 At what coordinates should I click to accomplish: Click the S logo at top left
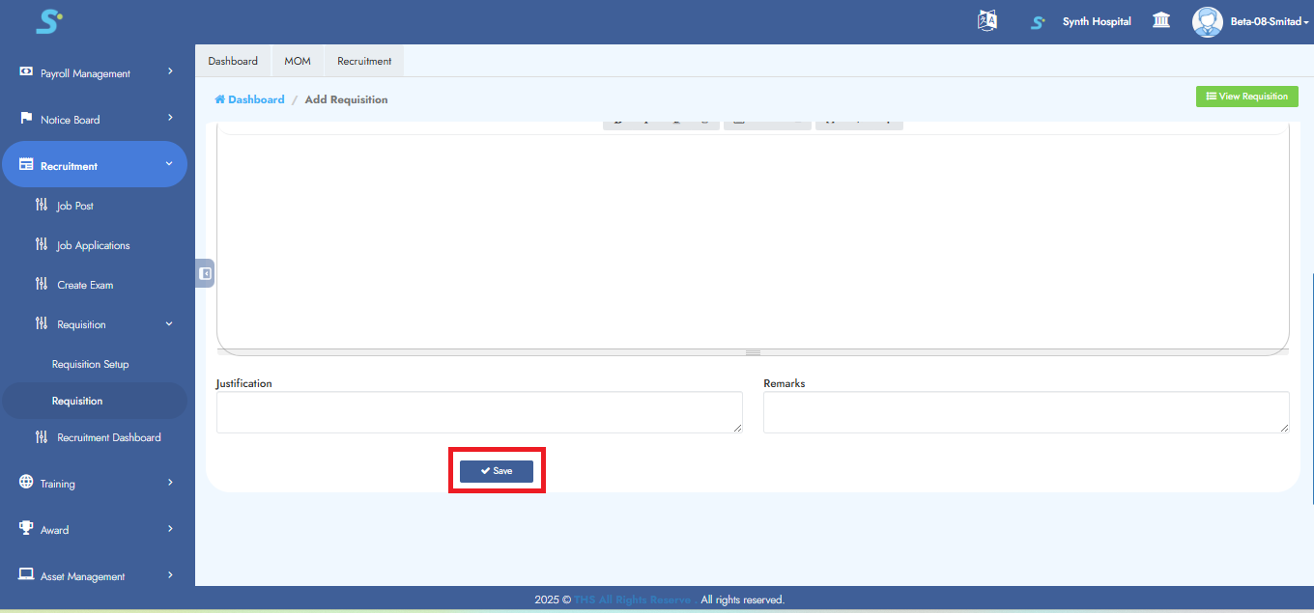coord(48,21)
